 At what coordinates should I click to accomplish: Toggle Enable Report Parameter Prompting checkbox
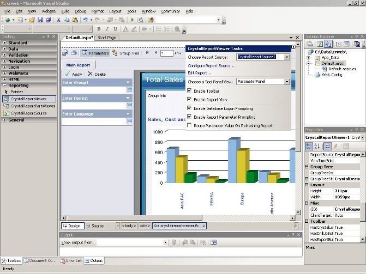pyautogui.click(x=189, y=117)
